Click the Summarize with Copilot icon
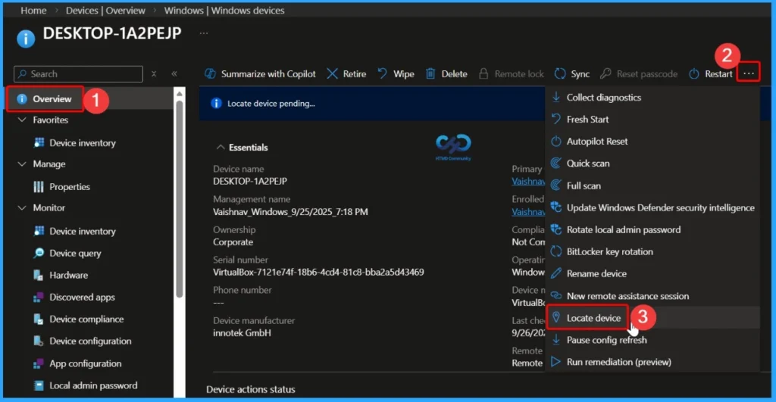 coord(211,73)
